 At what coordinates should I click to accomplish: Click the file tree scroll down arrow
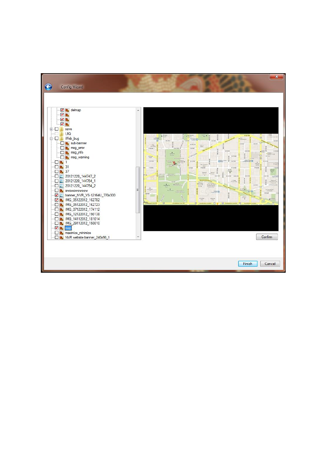(138, 237)
